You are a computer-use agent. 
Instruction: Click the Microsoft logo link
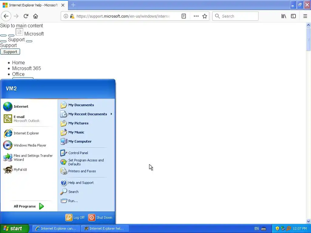(x=30, y=32)
